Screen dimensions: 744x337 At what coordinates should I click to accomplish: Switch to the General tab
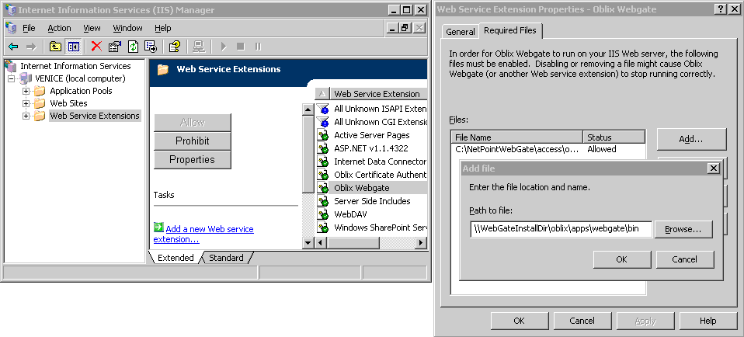tap(461, 32)
